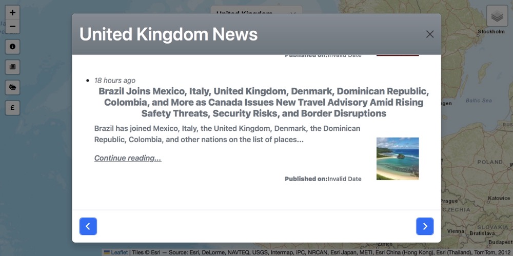Open the pound currency button
The image size is (513, 256).
pos(12,108)
